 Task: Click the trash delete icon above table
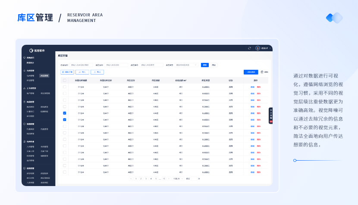[x=262, y=72]
